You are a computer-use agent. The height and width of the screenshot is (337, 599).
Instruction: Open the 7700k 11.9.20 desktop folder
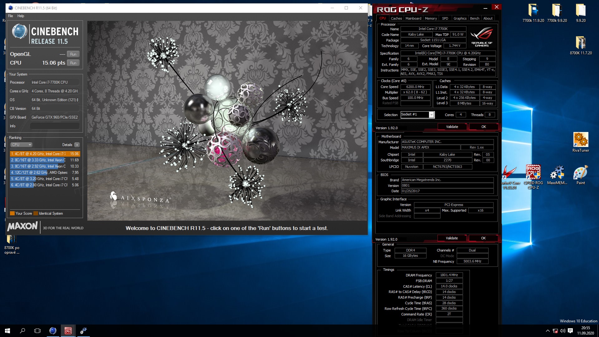(x=533, y=13)
